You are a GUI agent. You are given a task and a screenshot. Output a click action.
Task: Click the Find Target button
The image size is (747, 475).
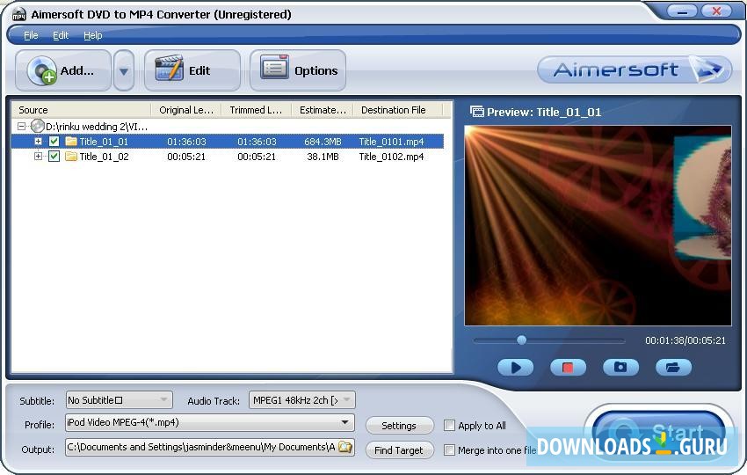point(399,450)
